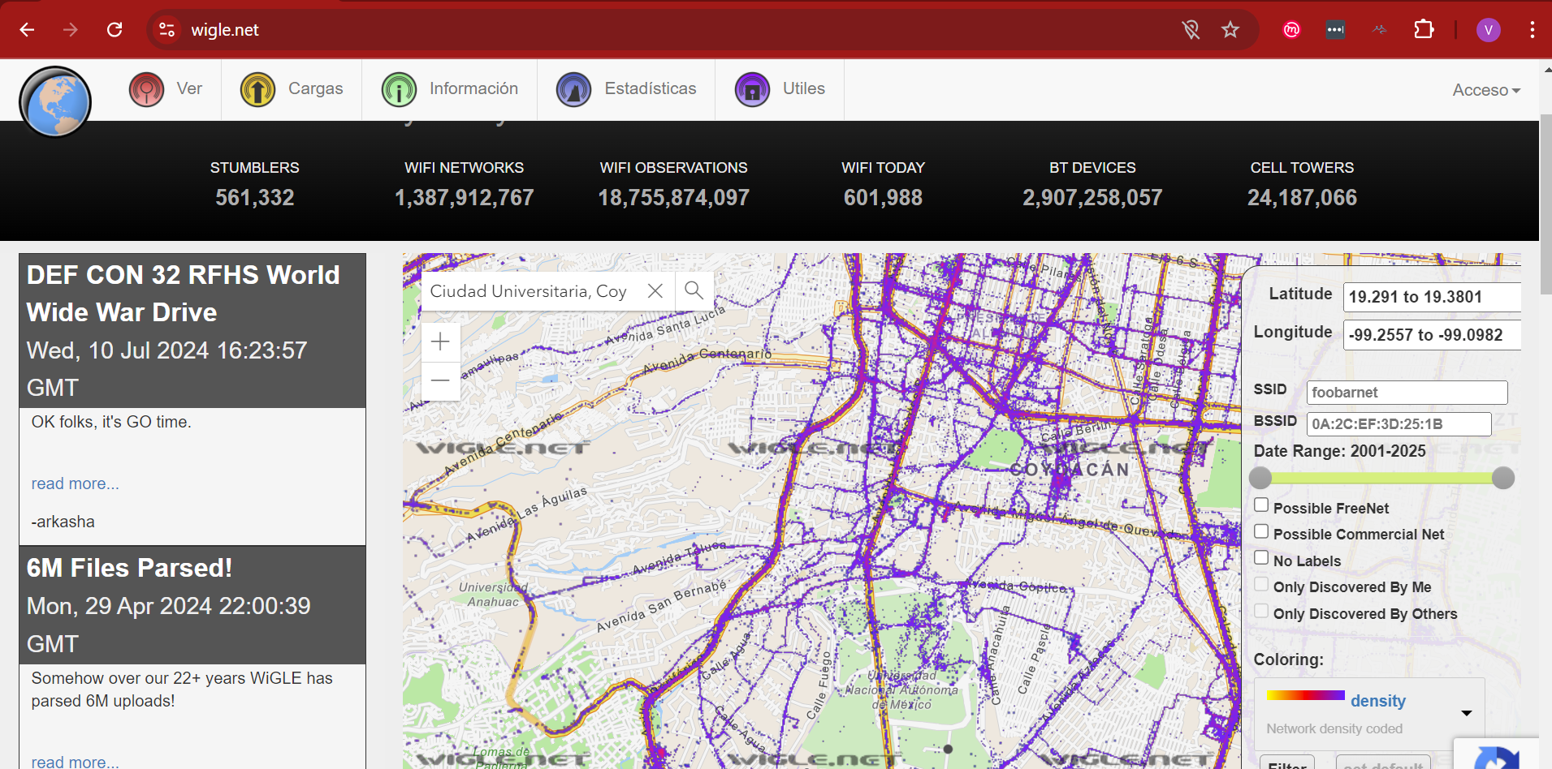Click the Utiles purple icon
Screen dimensions: 1552x769
(x=752, y=89)
